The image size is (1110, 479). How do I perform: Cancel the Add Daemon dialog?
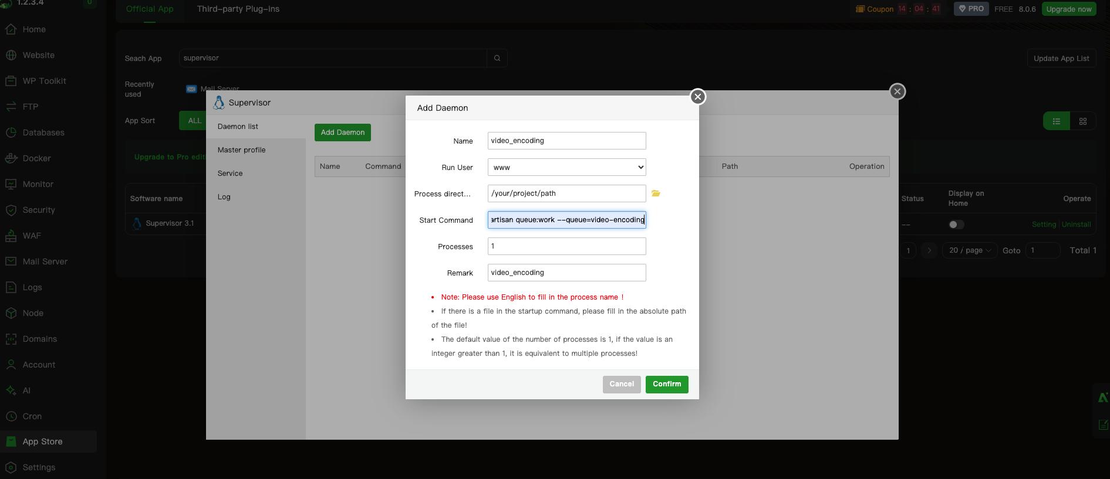622,384
